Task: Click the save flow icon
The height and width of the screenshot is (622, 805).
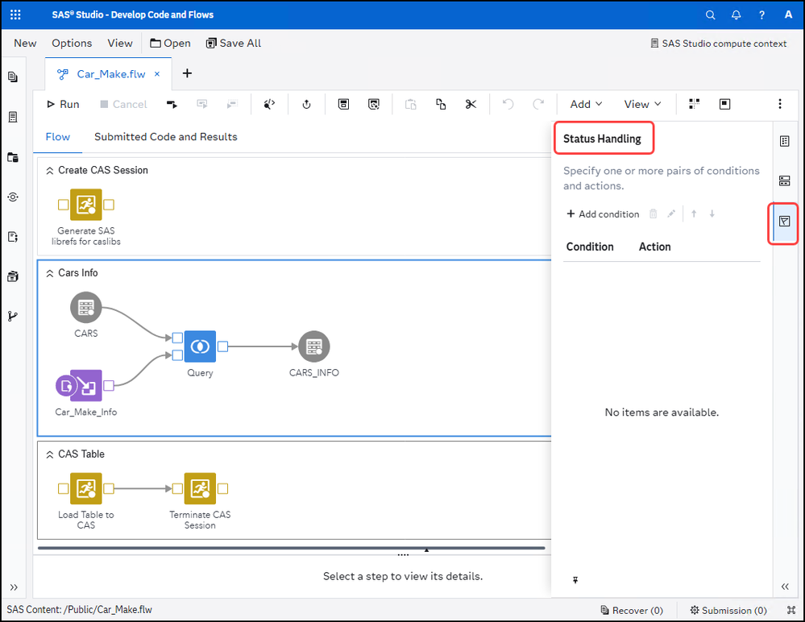Action: pyautogui.click(x=343, y=104)
